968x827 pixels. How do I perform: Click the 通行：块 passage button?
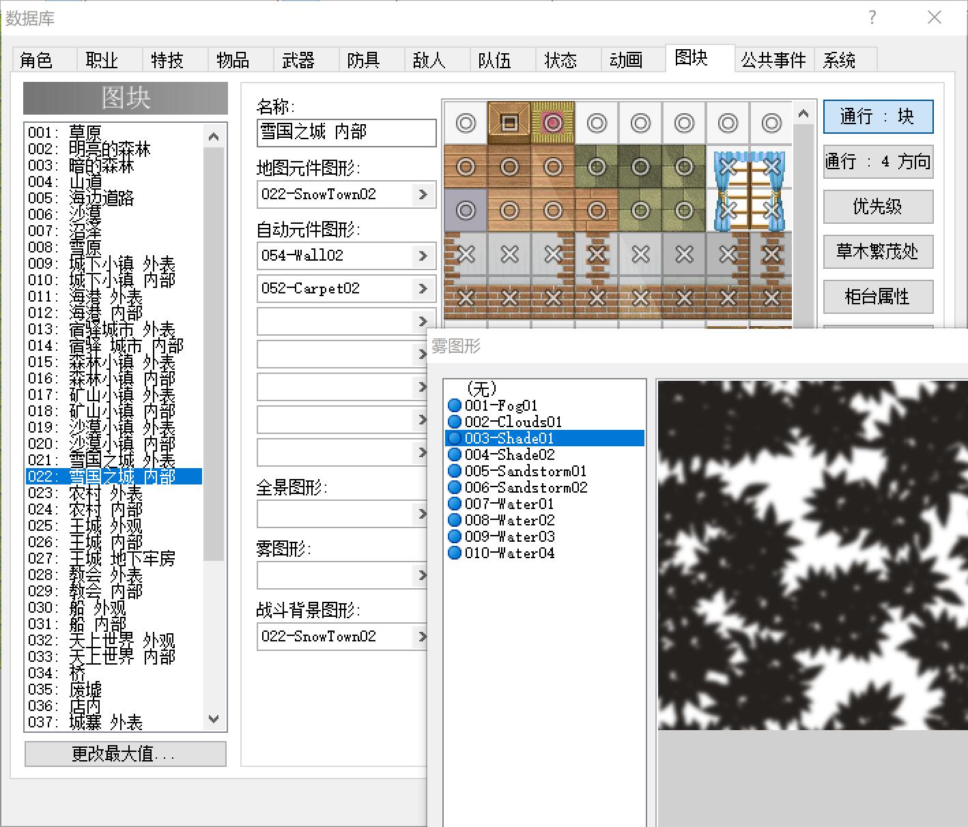tap(878, 117)
